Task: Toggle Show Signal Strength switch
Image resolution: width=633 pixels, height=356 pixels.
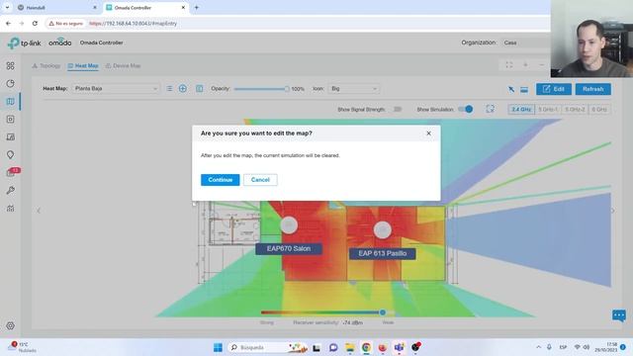Action: click(x=398, y=110)
